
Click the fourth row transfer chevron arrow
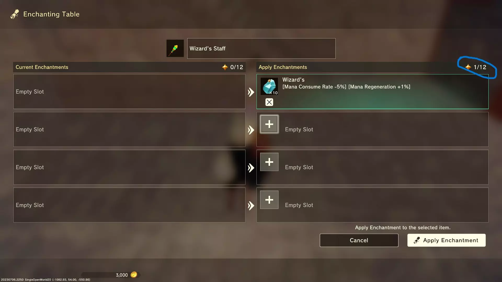(251, 205)
